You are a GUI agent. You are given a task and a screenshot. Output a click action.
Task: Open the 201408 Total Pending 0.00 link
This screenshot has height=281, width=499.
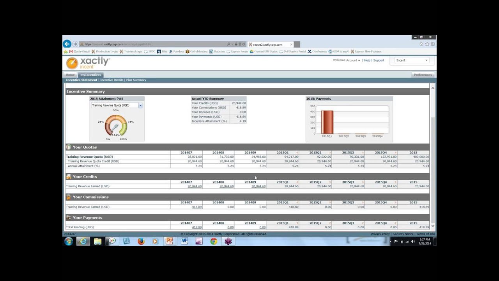230,227
